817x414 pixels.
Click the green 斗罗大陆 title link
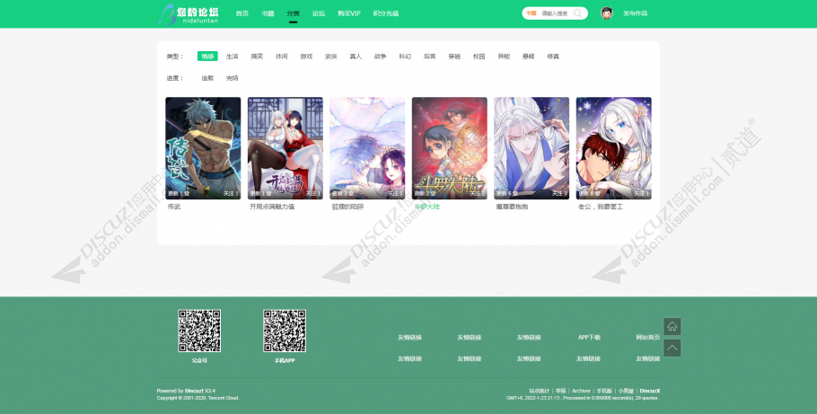(x=426, y=207)
